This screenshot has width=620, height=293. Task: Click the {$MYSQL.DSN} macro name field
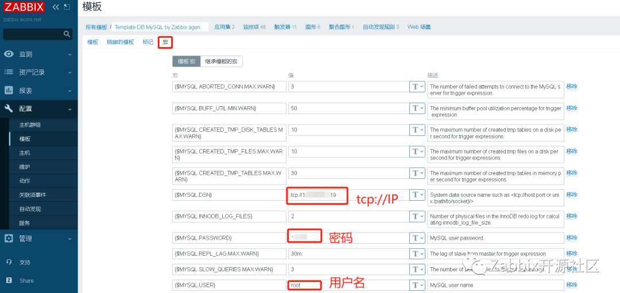click(229, 195)
